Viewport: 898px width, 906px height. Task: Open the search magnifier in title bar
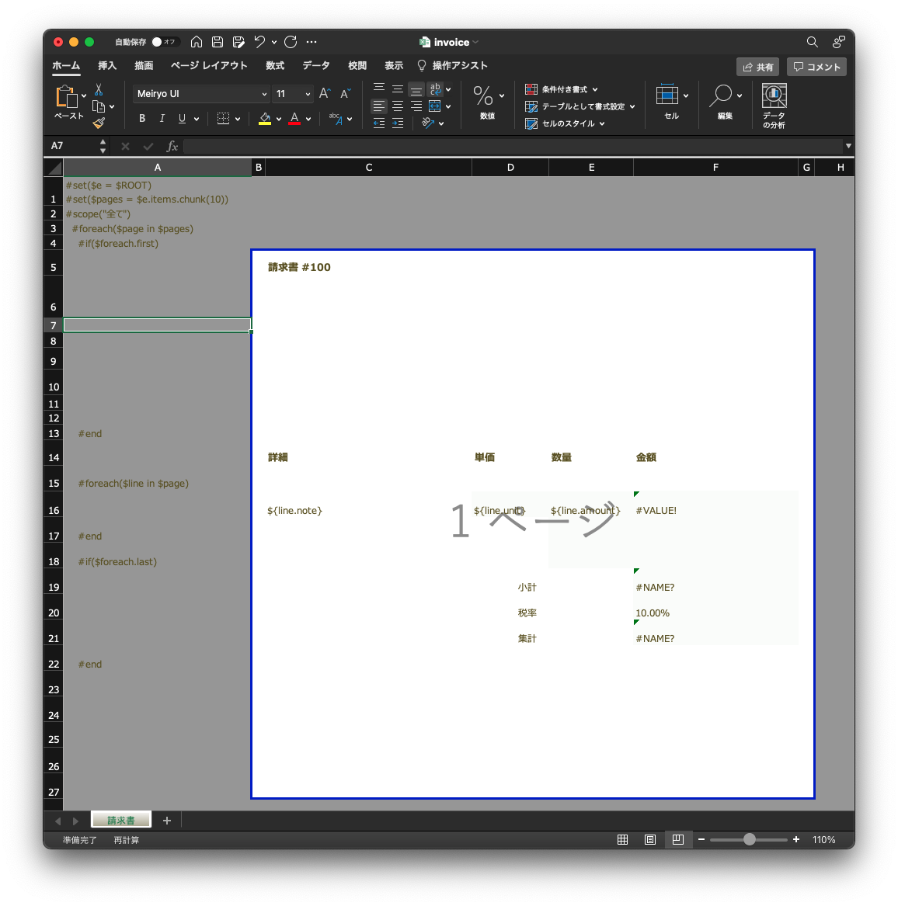(x=813, y=42)
